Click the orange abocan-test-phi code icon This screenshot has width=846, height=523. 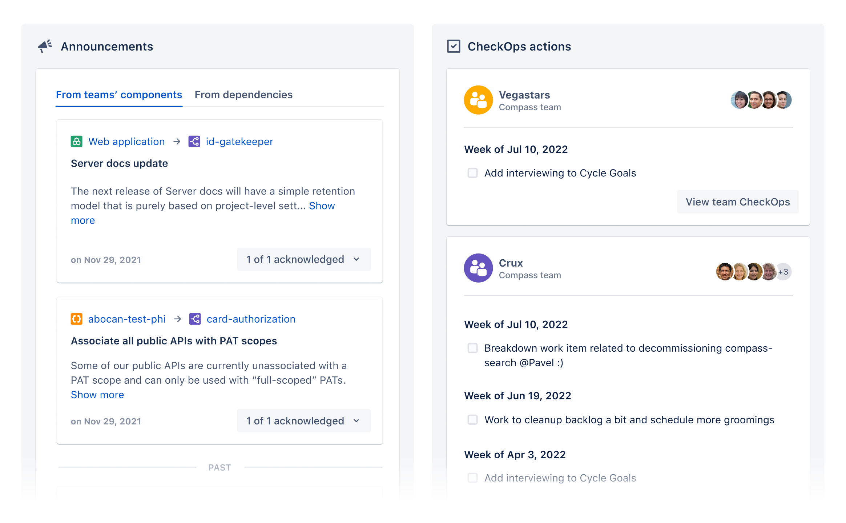pos(76,319)
